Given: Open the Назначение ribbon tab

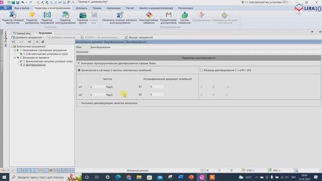Looking at the screenshot, I should click(114, 8).
